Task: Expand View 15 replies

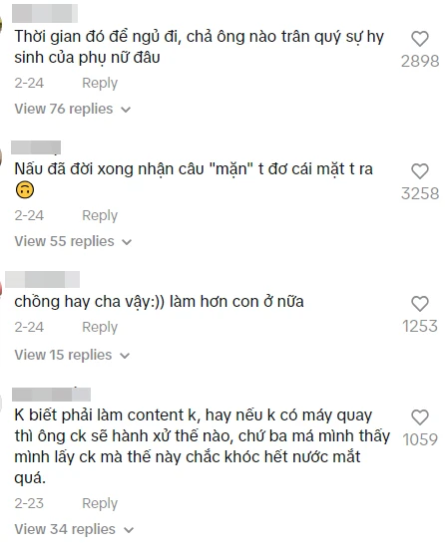Action: (x=72, y=355)
